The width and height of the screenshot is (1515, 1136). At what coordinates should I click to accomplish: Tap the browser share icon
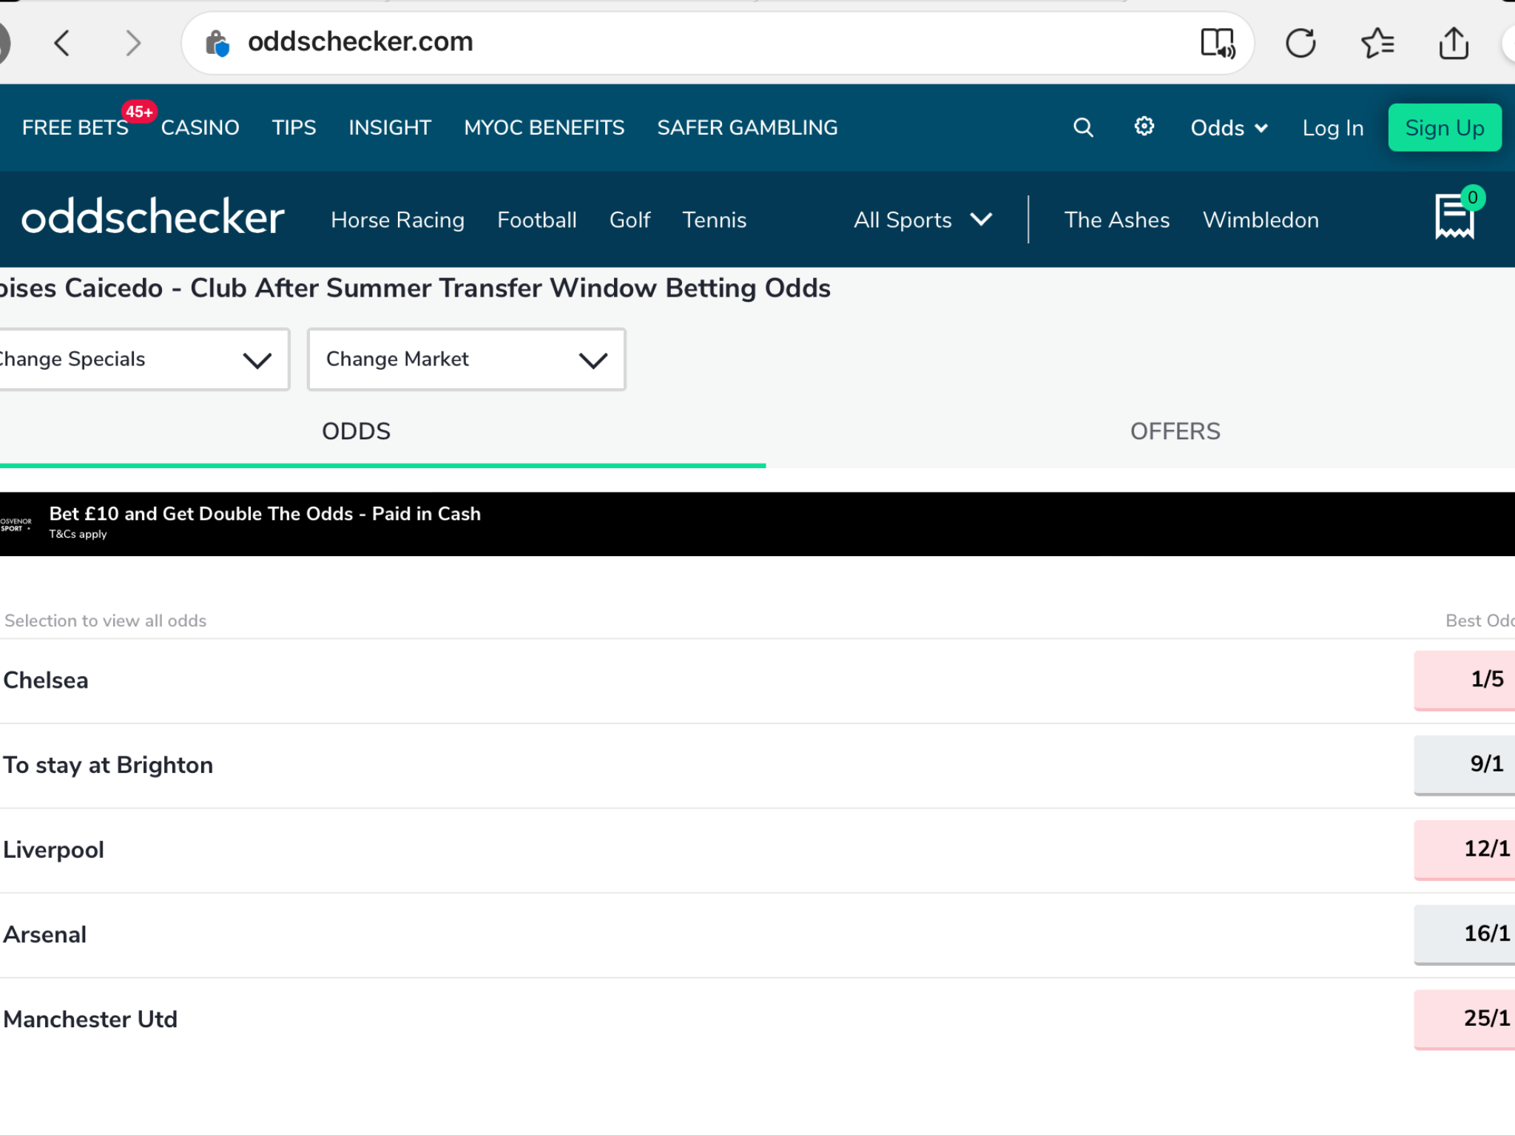coord(1454,43)
